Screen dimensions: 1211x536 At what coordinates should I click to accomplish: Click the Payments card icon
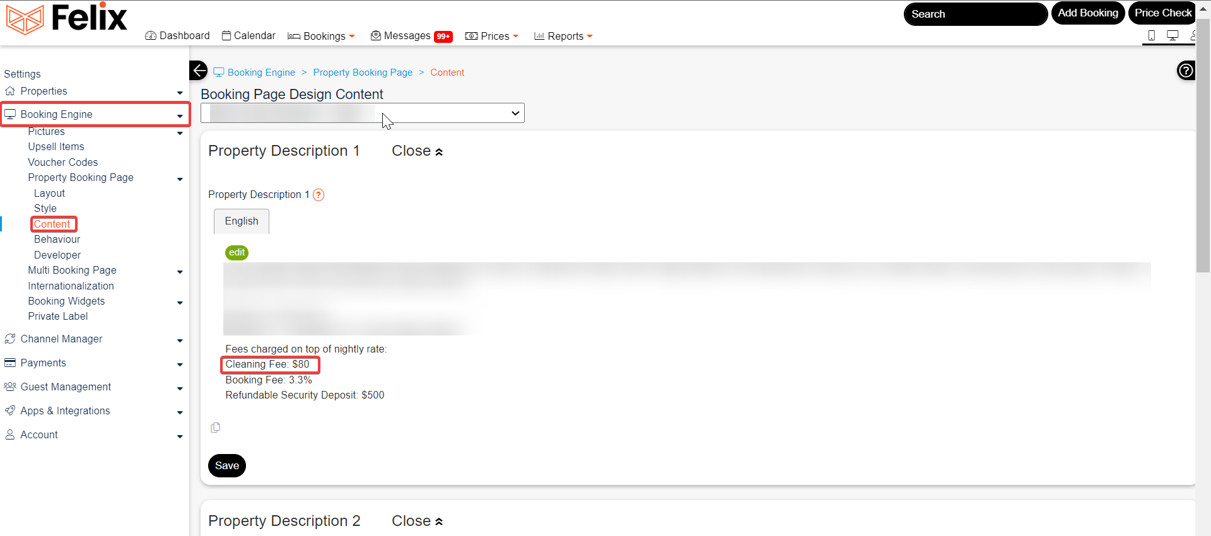(x=10, y=363)
